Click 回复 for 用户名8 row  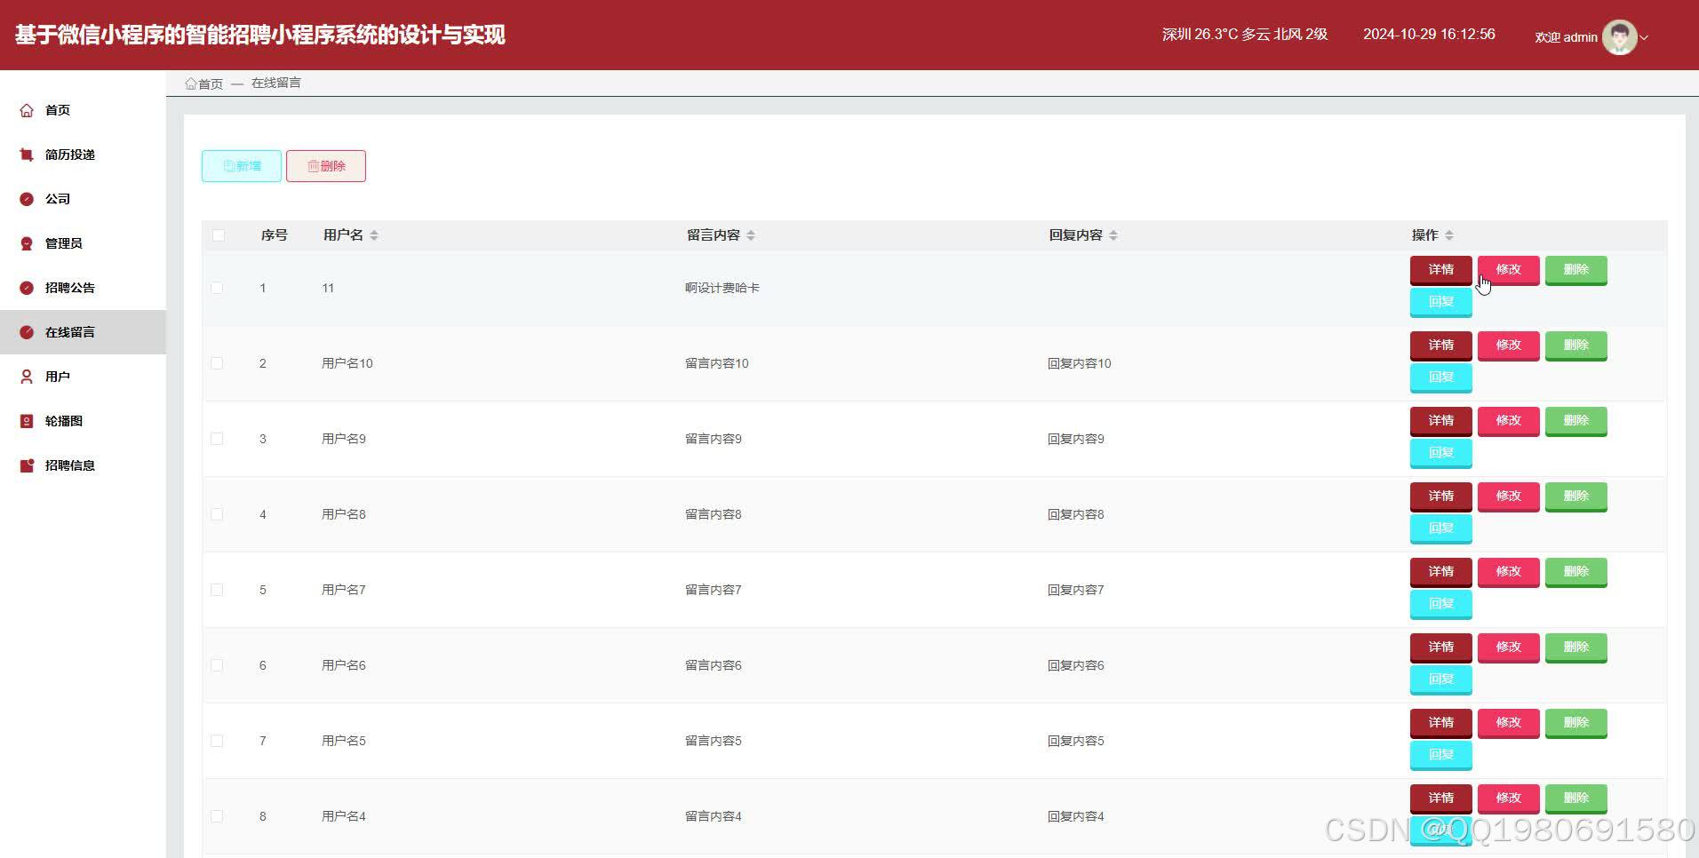pyautogui.click(x=1441, y=528)
